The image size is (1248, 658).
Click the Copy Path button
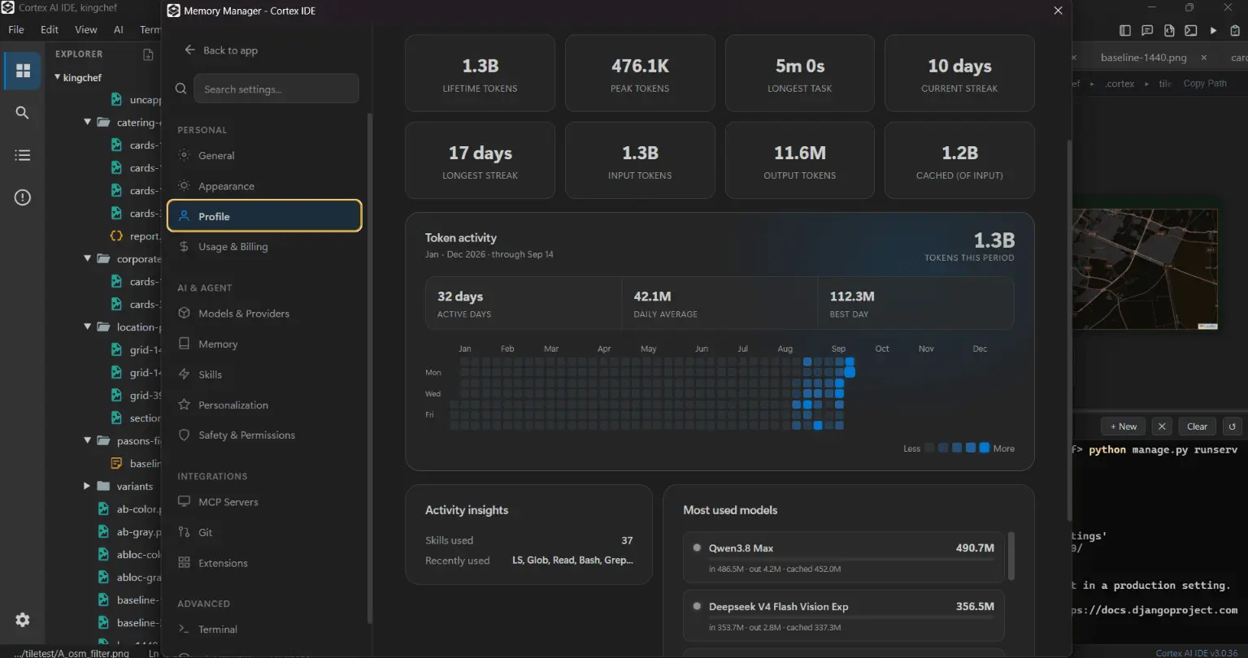[1205, 84]
